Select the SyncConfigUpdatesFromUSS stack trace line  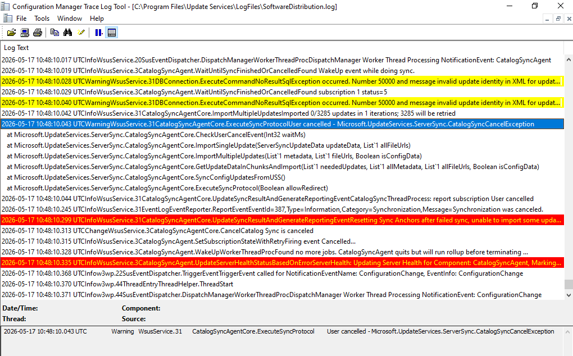tap(282, 177)
